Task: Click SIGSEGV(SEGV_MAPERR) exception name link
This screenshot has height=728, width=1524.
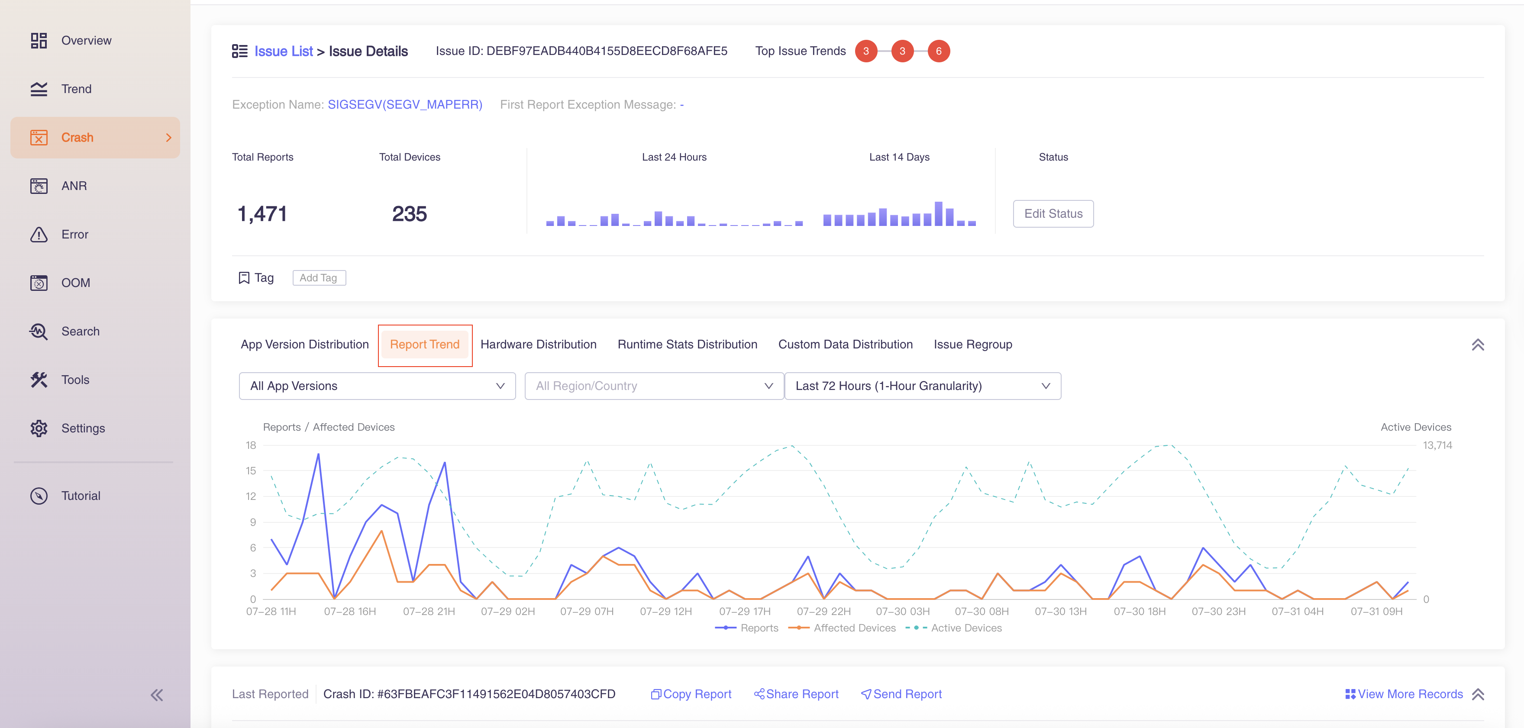Action: click(x=405, y=105)
